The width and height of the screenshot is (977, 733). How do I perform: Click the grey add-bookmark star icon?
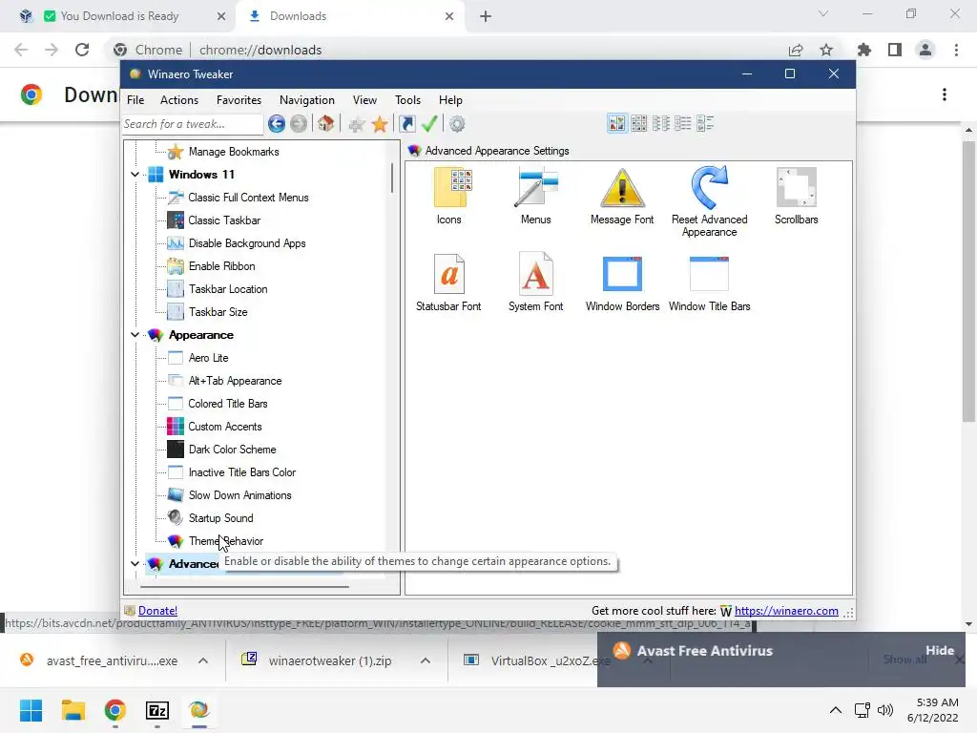pos(357,124)
